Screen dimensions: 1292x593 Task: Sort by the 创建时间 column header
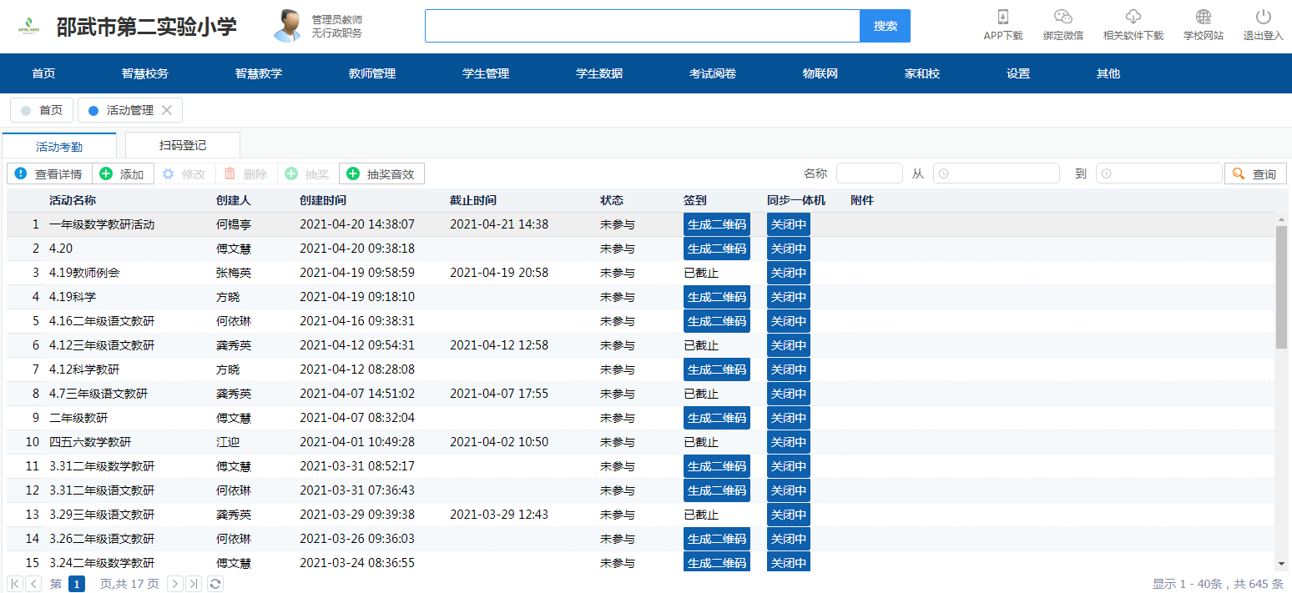[323, 200]
